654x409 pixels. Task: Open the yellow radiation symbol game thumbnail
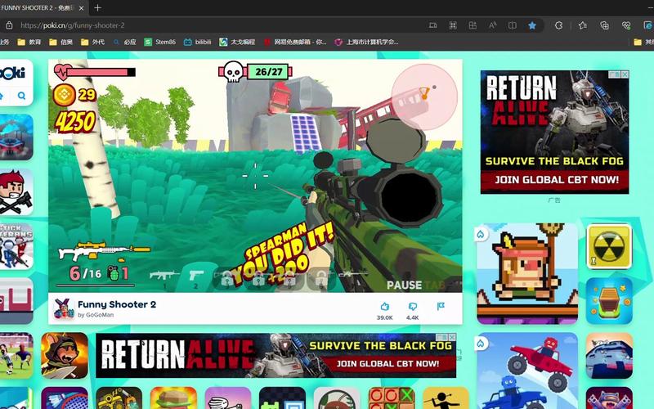coord(609,246)
